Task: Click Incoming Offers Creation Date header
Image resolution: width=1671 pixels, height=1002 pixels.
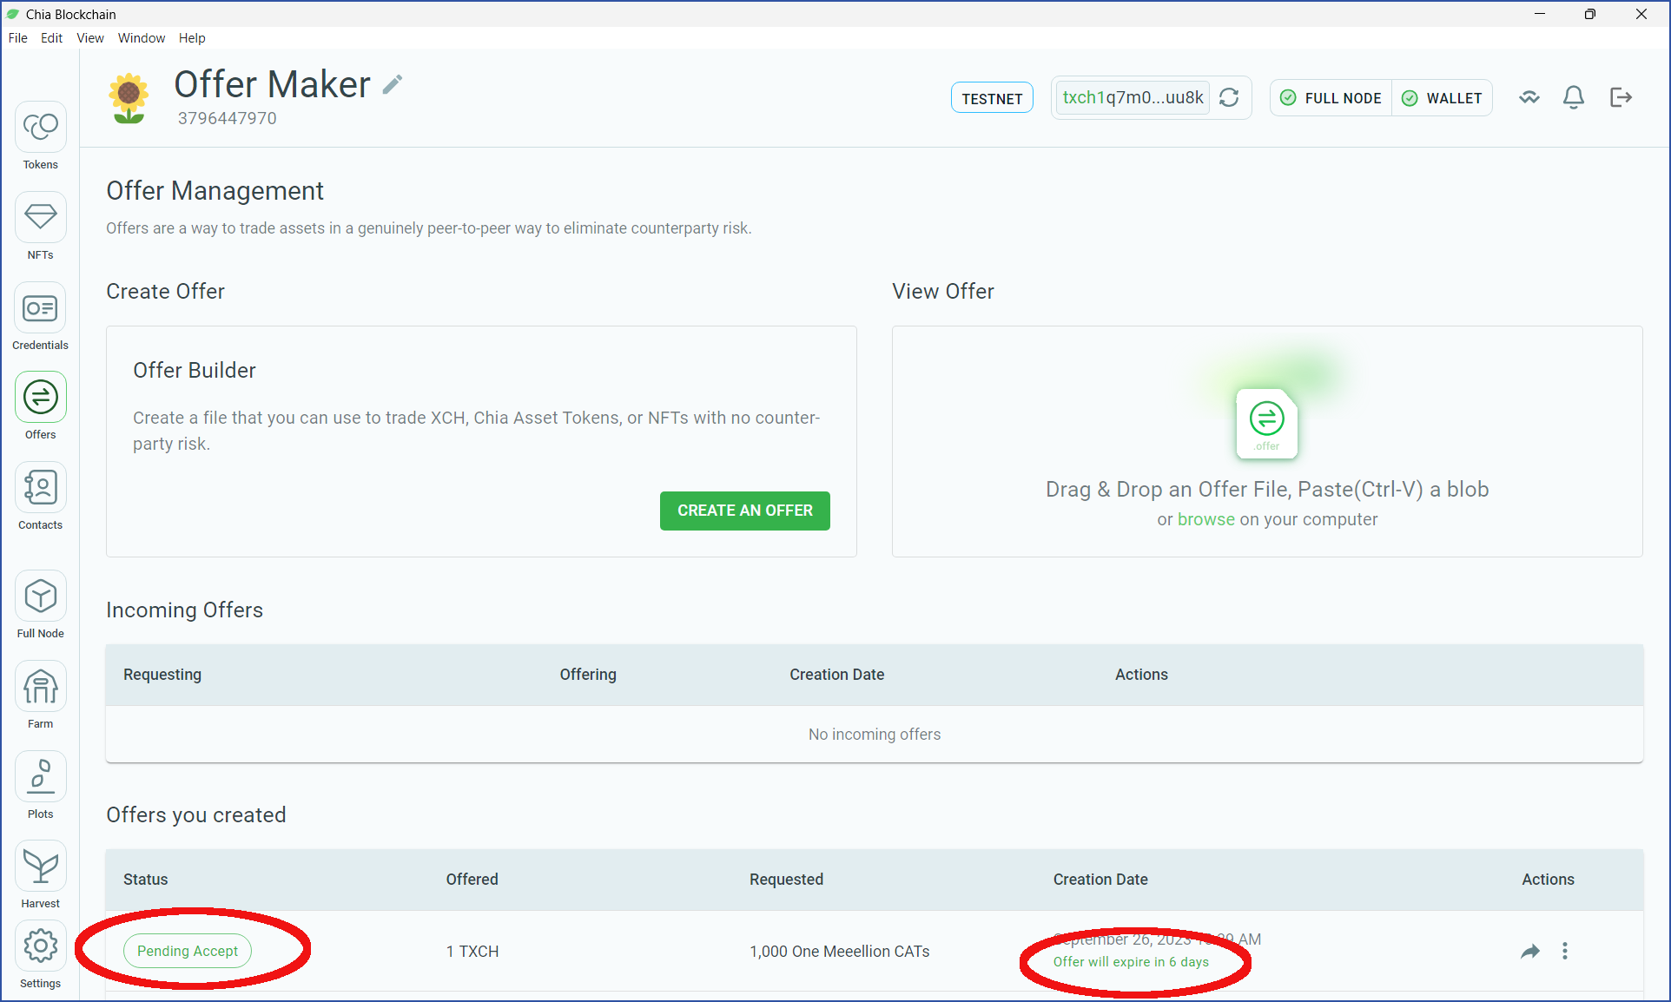Action: [837, 675]
